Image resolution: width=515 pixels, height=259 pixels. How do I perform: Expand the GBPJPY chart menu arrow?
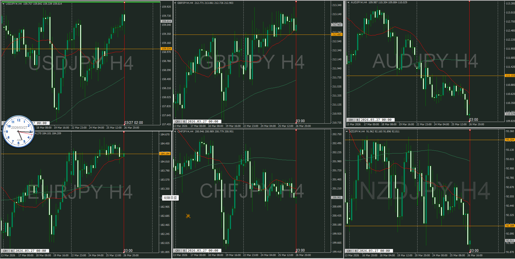pyautogui.click(x=175, y=3)
